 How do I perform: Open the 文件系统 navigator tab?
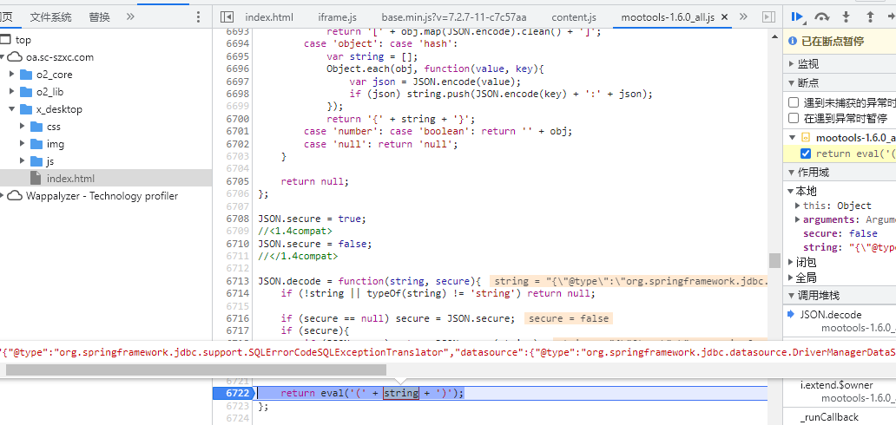[x=50, y=16]
